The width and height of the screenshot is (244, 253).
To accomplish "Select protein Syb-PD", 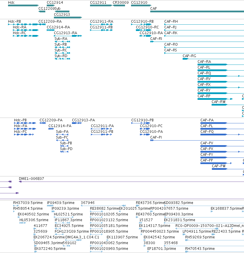I will [64, 152].
